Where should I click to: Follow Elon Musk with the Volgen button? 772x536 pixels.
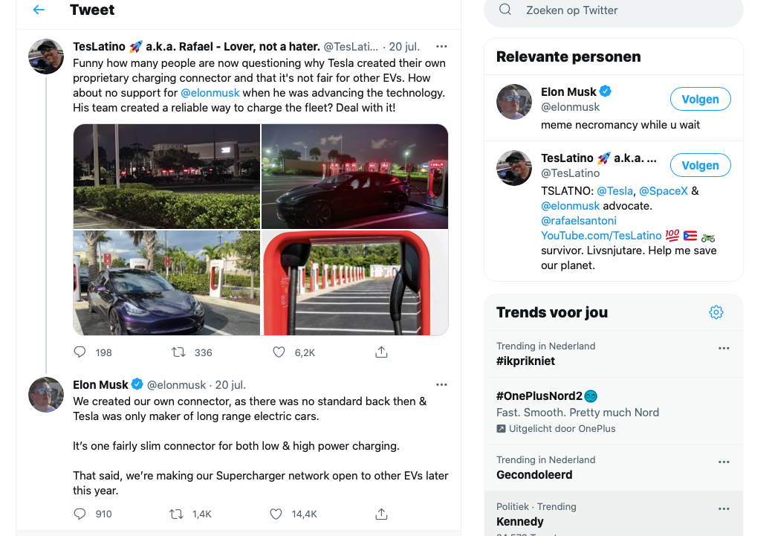tap(700, 99)
